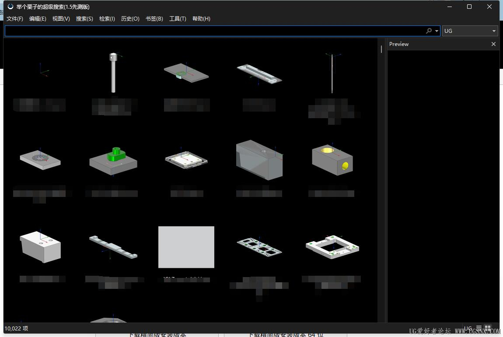
Task: Click the UG label in status bar
Action: tap(468, 328)
